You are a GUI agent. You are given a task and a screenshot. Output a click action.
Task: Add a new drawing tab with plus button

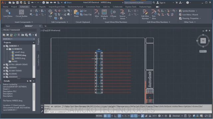(46, 26)
